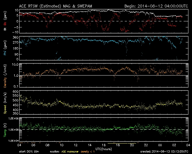
Task: Click the 12 hour tick on time axis
Action: 75,145
